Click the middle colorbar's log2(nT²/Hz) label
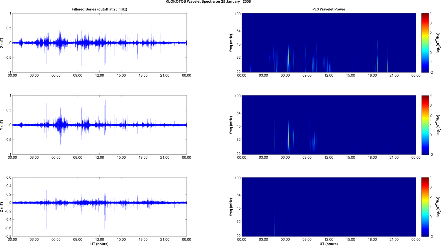This screenshot has height=246, width=441. [x=438, y=125]
